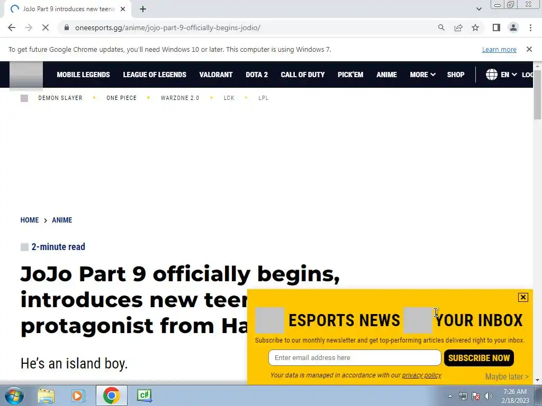The width and height of the screenshot is (542, 406).
Task: Switch to Chrome in taskbar
Action: [x=111, y=395]
